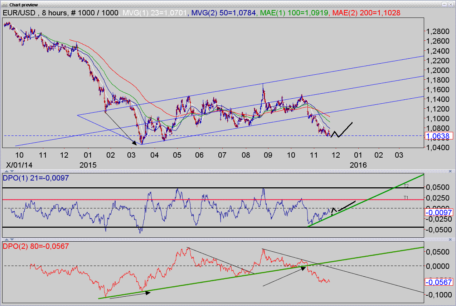The width and height of the screenshot is (456, 306).
Task: Click the -0,0567 value box
Action: pyautogui.click(x=438, y=282)
